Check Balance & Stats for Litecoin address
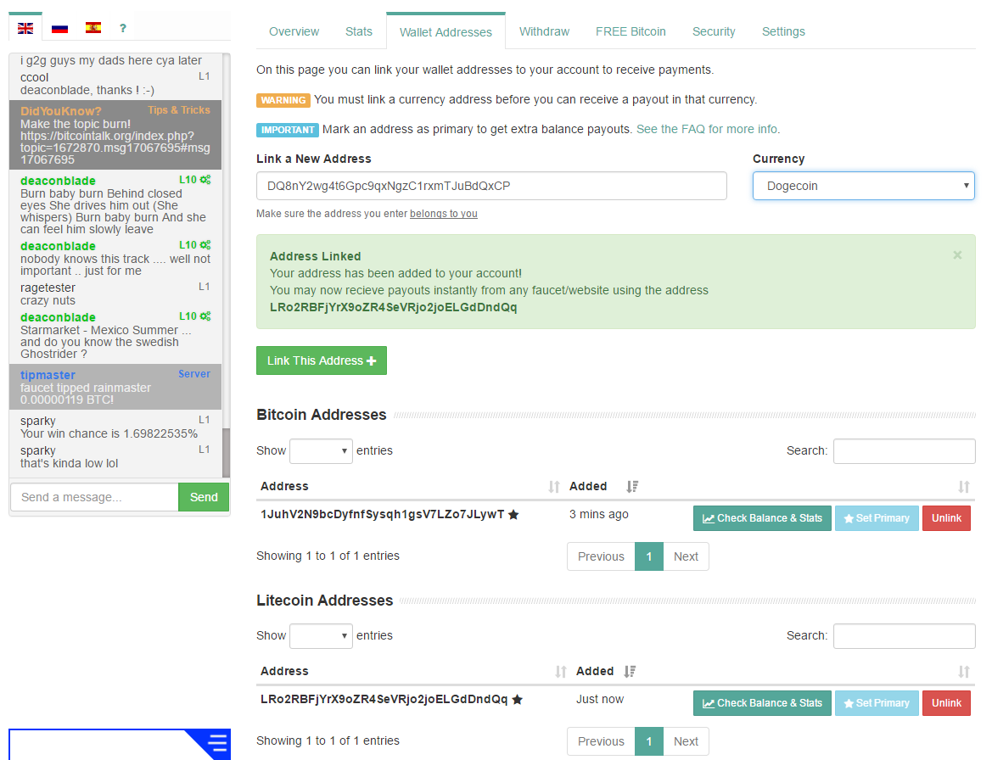The height and width of the screenshot is (760, 992). click(762, 703)
